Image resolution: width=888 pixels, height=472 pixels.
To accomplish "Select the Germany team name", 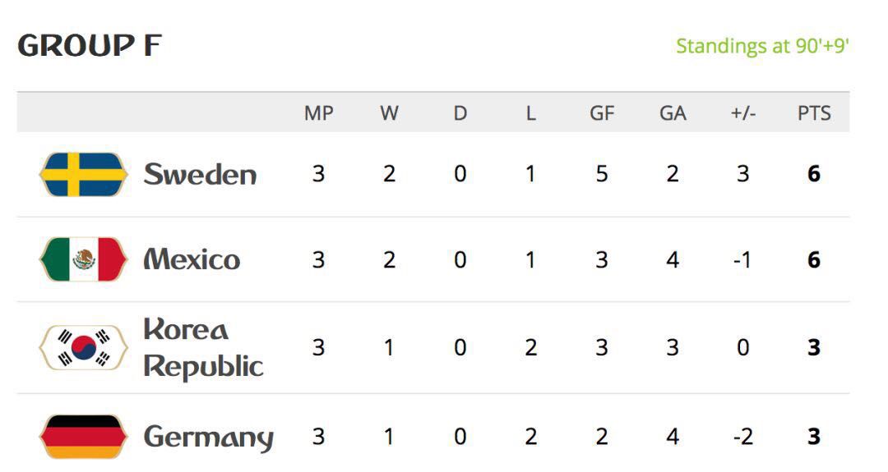I will (x=208, y=438).
